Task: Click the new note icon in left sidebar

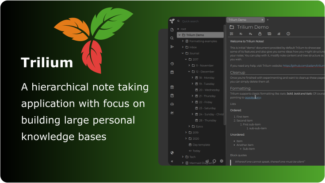Action: tap(172, 30)
